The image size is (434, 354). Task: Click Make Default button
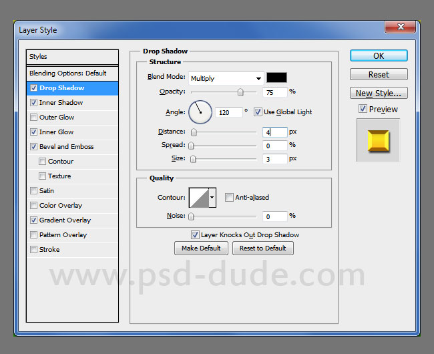point(201,248)
